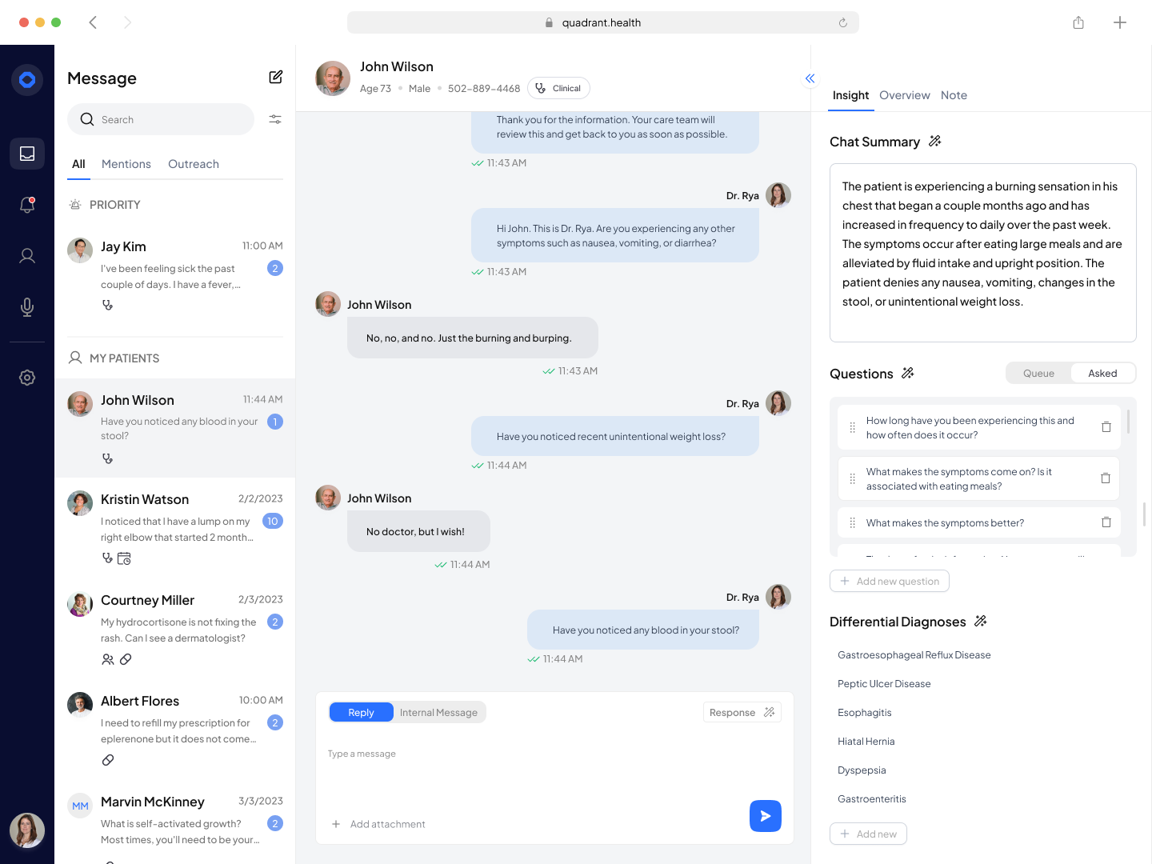The image size is (1152, 864).
Task: Click the Add new question button
Action: (890, 581)
